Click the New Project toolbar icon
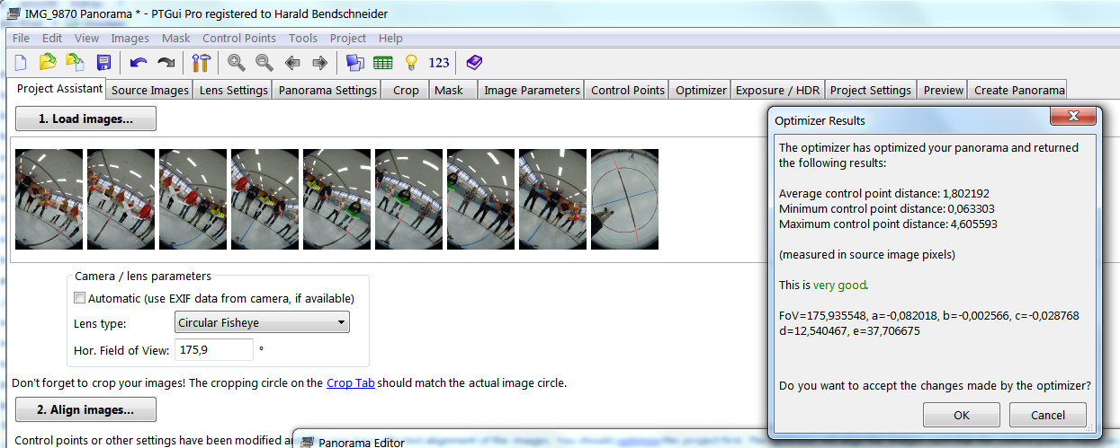The image size is (1120, 448). click(x=21, y=63)
